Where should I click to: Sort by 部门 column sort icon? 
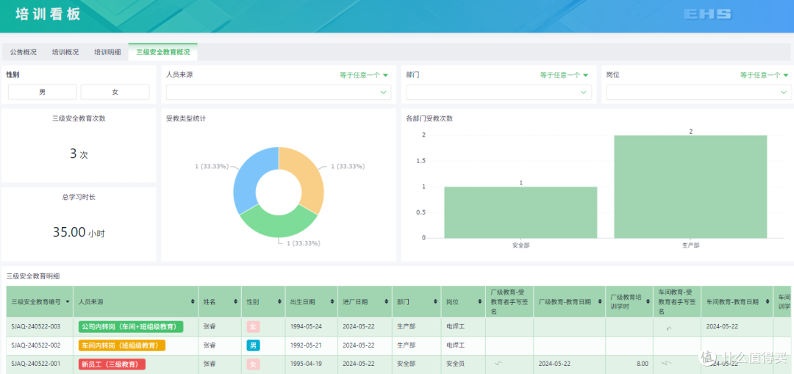[x=435, y=302]
